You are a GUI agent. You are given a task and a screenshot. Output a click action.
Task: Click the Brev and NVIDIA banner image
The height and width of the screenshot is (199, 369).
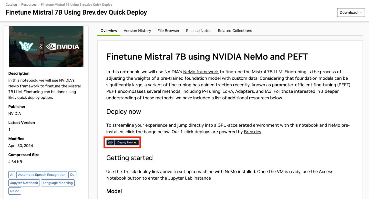pos(46,46)
